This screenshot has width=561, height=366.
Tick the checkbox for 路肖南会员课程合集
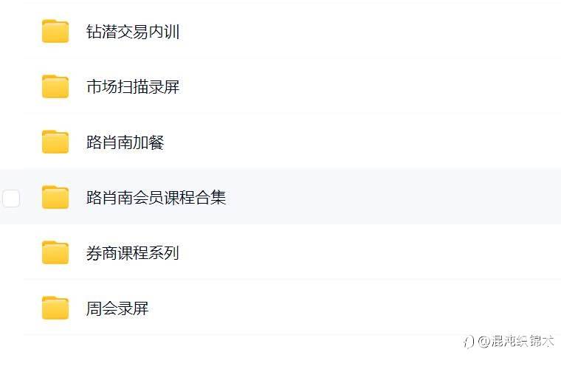coord(11,198)
